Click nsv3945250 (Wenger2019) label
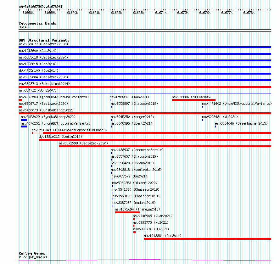 click(x=132, y=117)
